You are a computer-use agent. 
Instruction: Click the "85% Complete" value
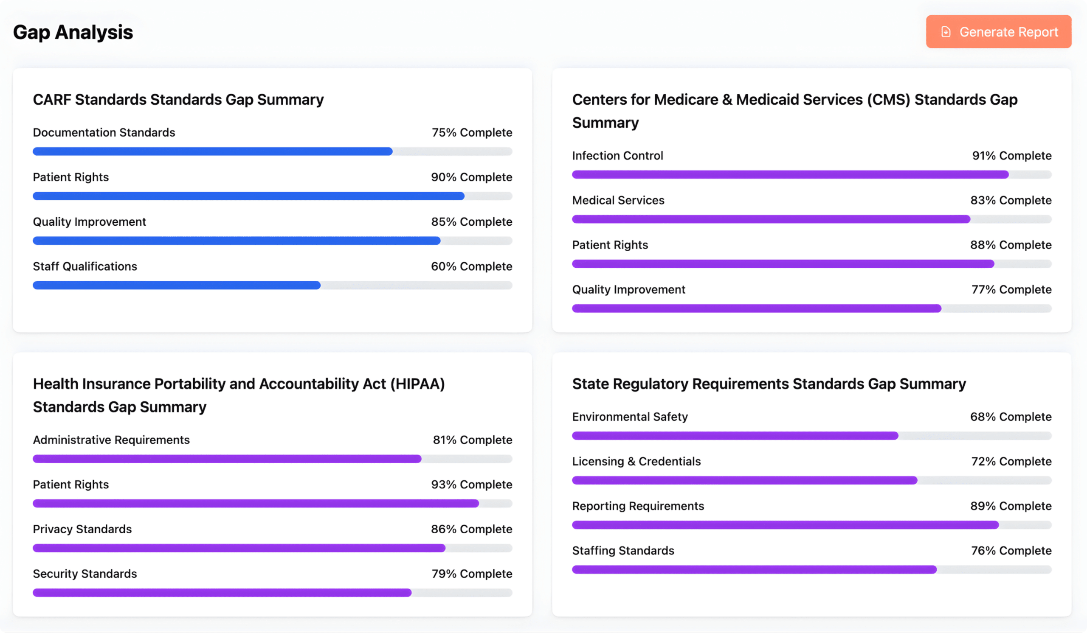(472, 222)
